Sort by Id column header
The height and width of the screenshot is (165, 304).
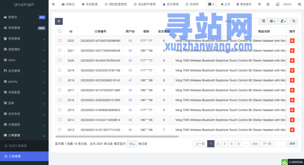point(71,31)
